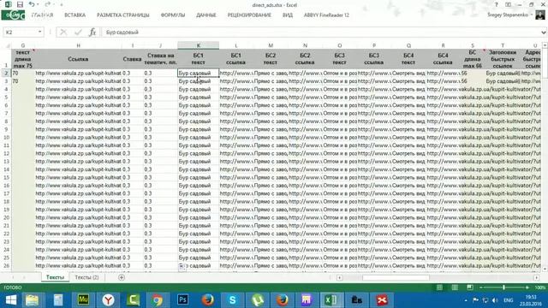Screen dimensions: 548x308
Task: Switch to Page Layout view icon
Action: [x=455, y=287]
